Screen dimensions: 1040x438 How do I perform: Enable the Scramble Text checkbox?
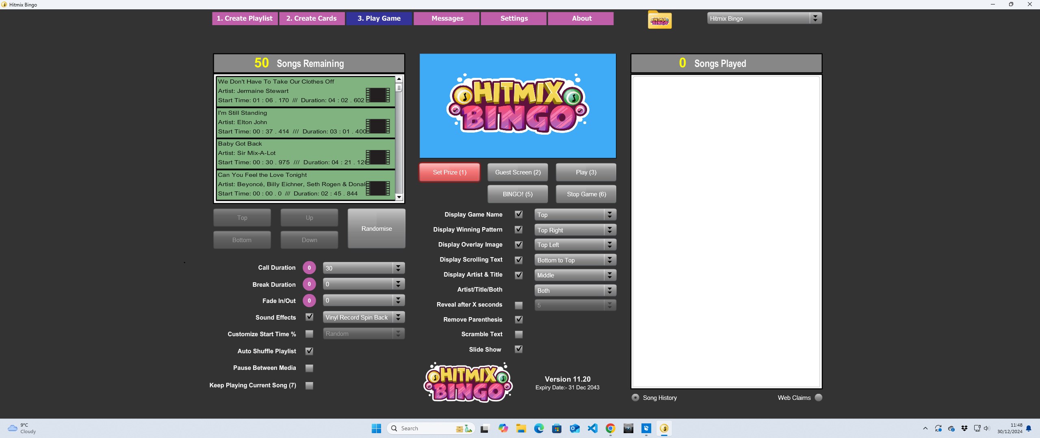519,335
